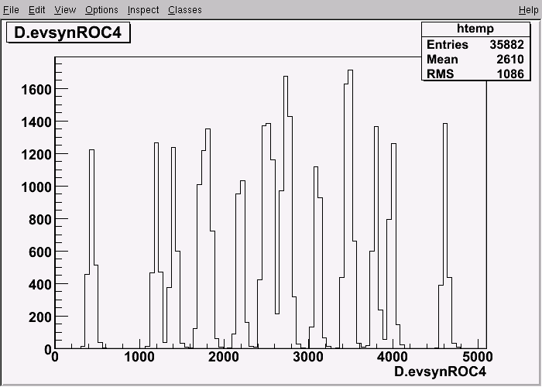Click the x-axis label 2000
This screenshot has height=387, width=542.
tap(224, 357)
